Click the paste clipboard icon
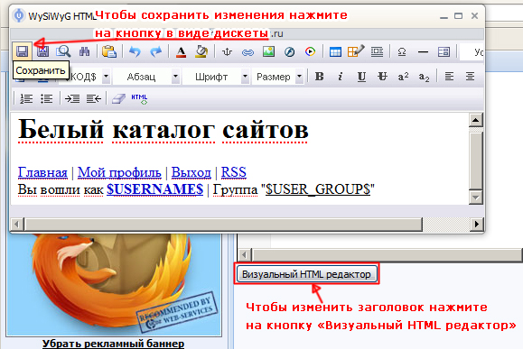 (x=109, y=51)
